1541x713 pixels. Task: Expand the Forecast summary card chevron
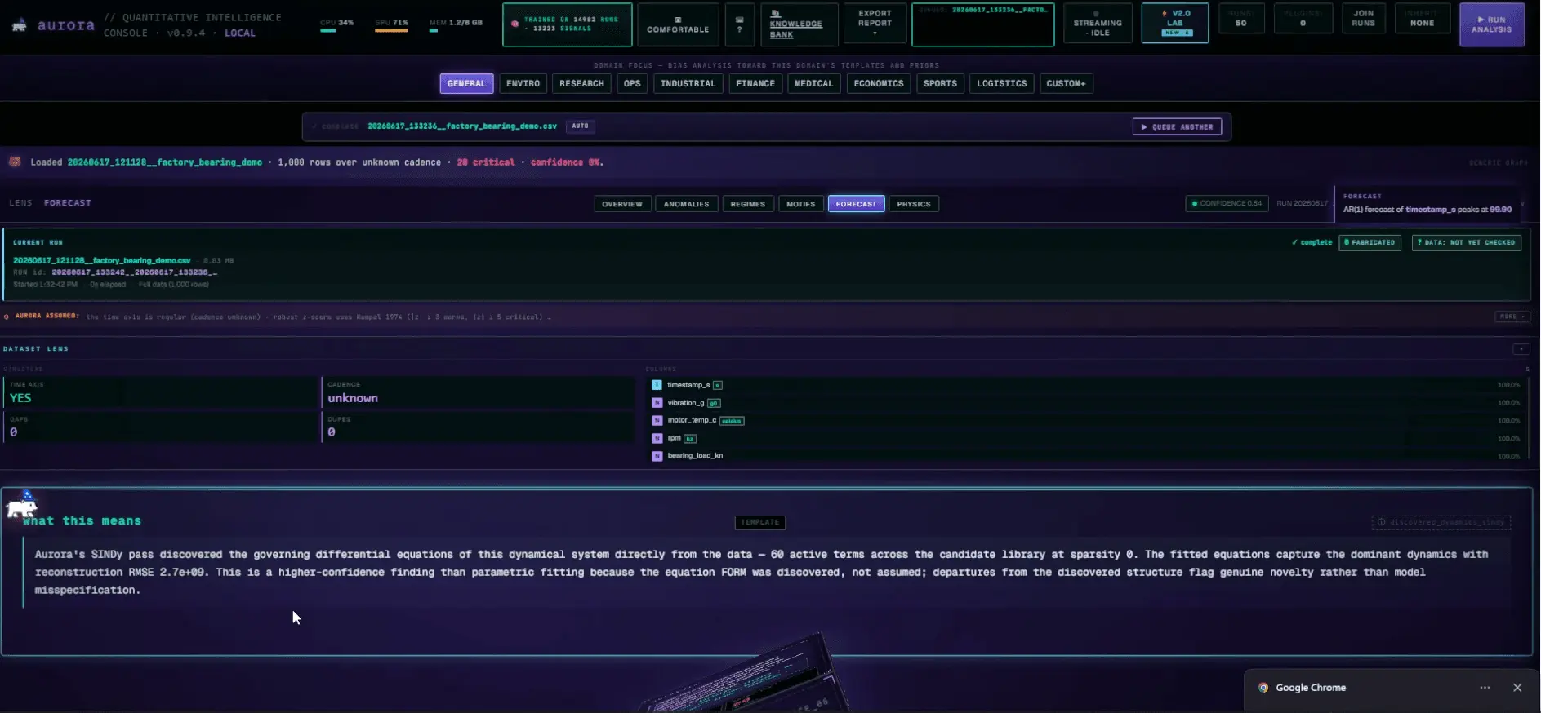(x=1522, y=203)
